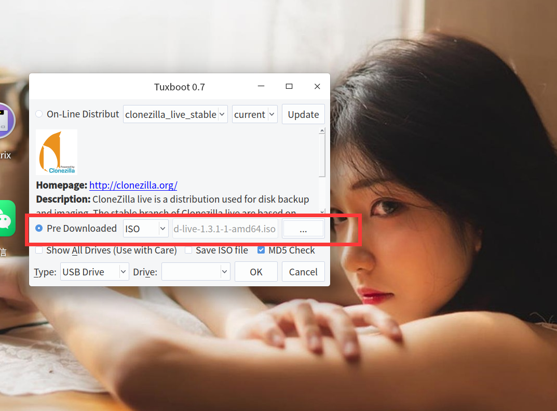Uncheck the MD5 Check checkbox
This screenshot has height=411, width=557.
coord(261,250)
